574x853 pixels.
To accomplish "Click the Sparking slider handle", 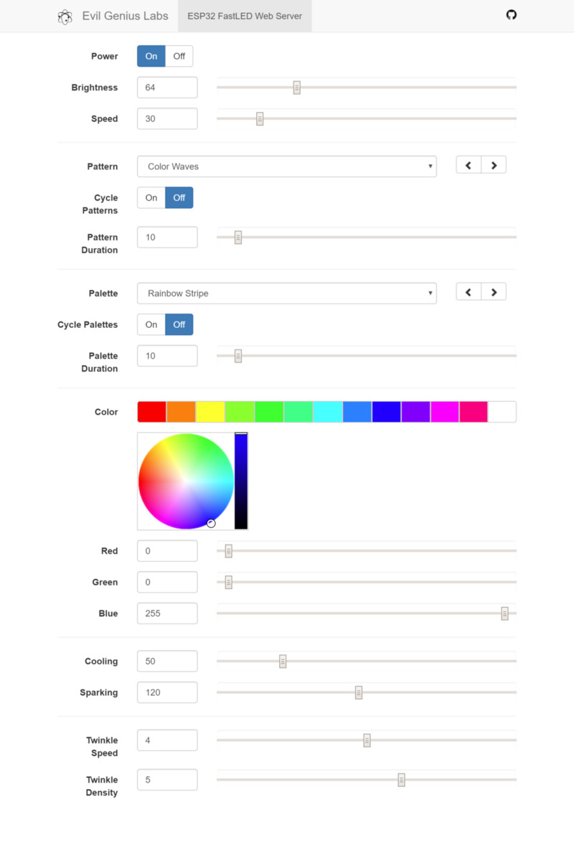I will [359, 692].
